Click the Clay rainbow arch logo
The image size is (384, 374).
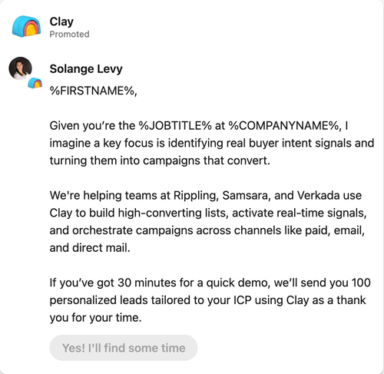tap(26, 26)
